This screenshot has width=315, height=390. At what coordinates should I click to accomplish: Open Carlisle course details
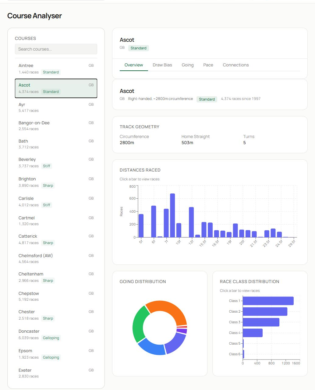click(56, 202)
